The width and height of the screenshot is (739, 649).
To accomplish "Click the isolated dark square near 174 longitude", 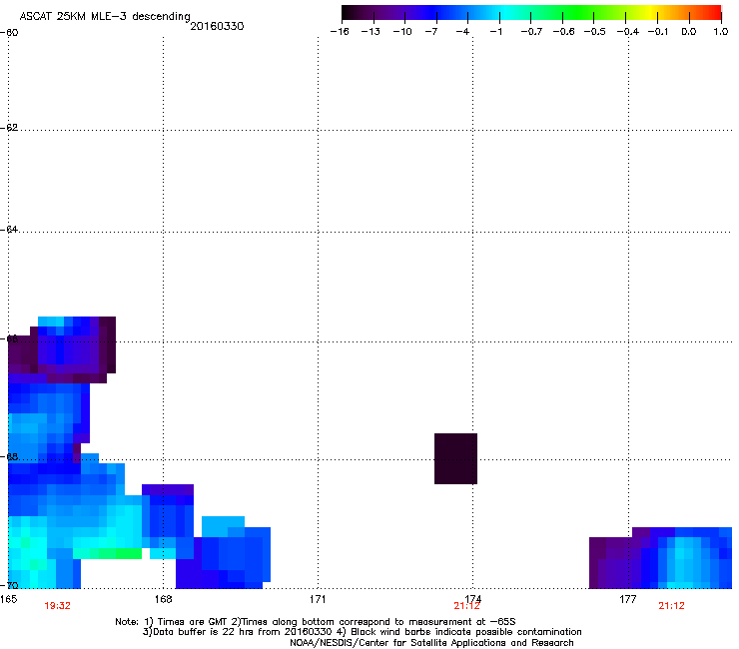I will (x=455, y=458).
